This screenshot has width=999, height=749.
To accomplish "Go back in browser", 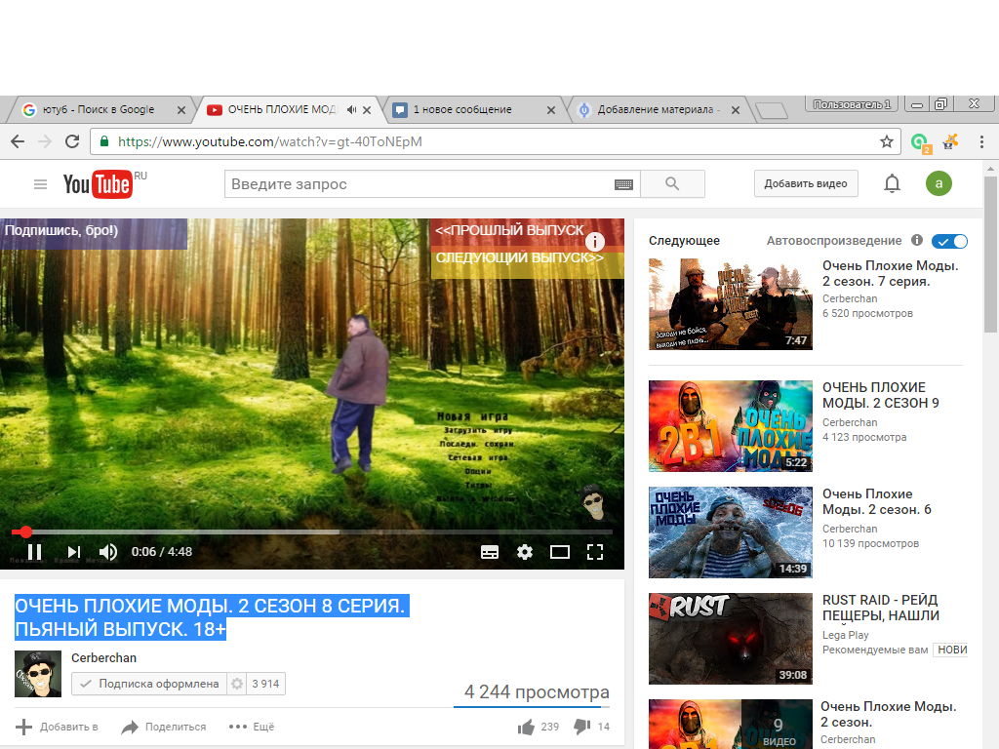I will (x=18, y=141).
